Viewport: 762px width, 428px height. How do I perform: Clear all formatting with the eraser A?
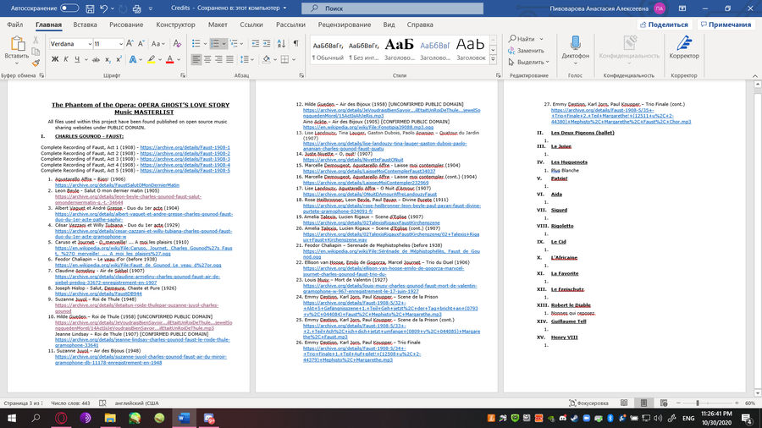click(177, 44)
